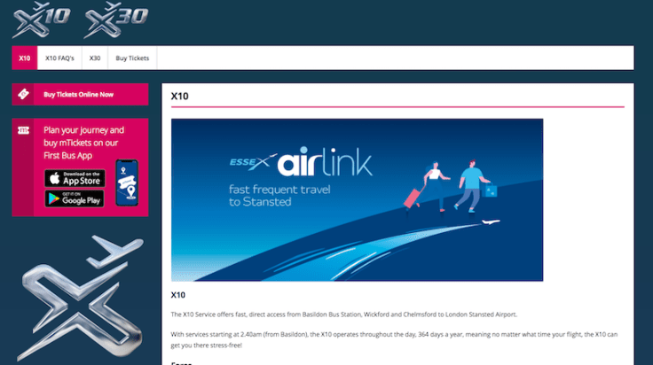Click the Plan your journey promo text
The height and width of the screenshot is (365, 653).
pos(83,142)
